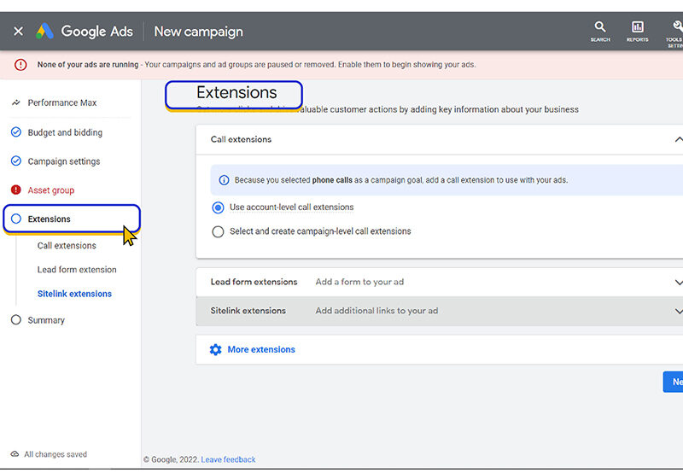Select Use account-level call extensions
The width and height of the screenshot is (683, 473).
click(219, 207)
